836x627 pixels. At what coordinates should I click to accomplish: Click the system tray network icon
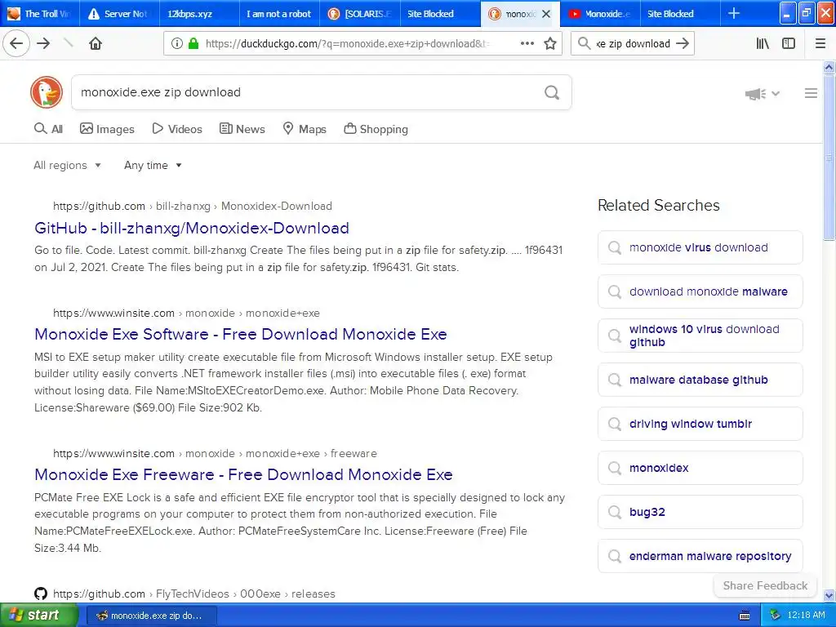pos(776,616)
